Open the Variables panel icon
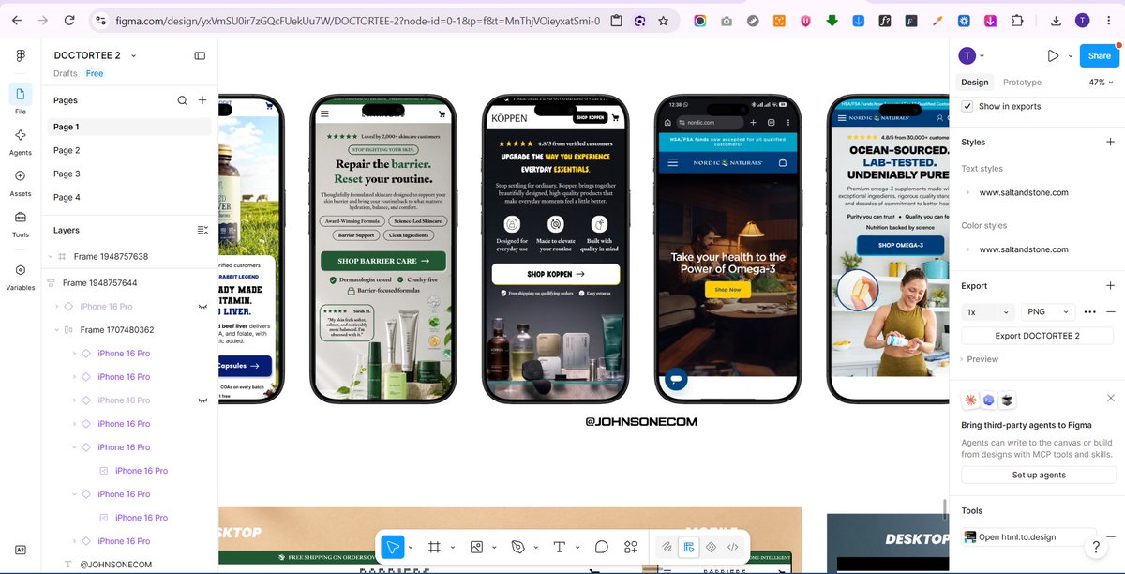This screenshot has height=574, width=1125. [21, 270]
